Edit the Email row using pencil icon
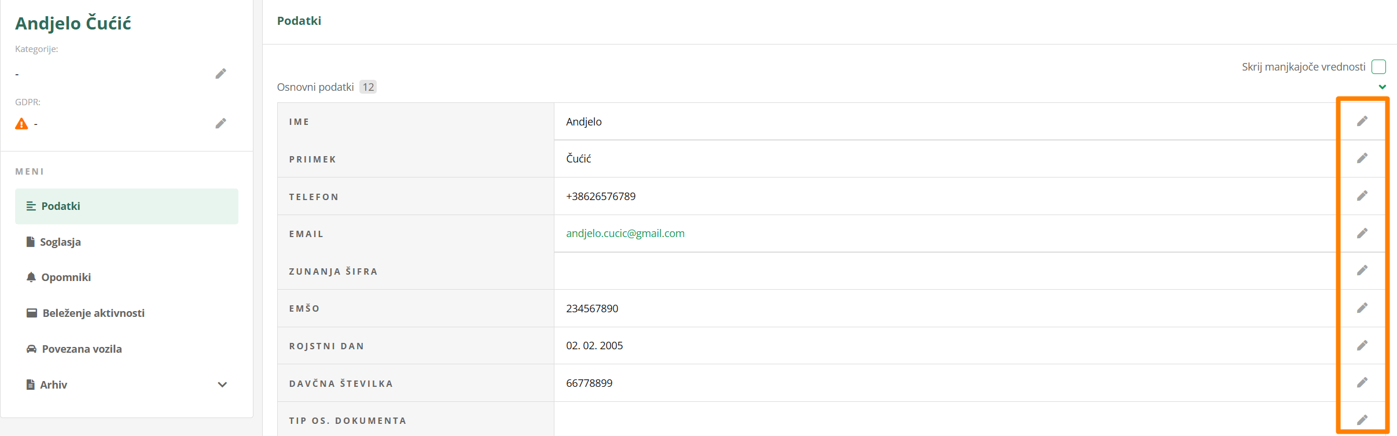 [1362, 233]
